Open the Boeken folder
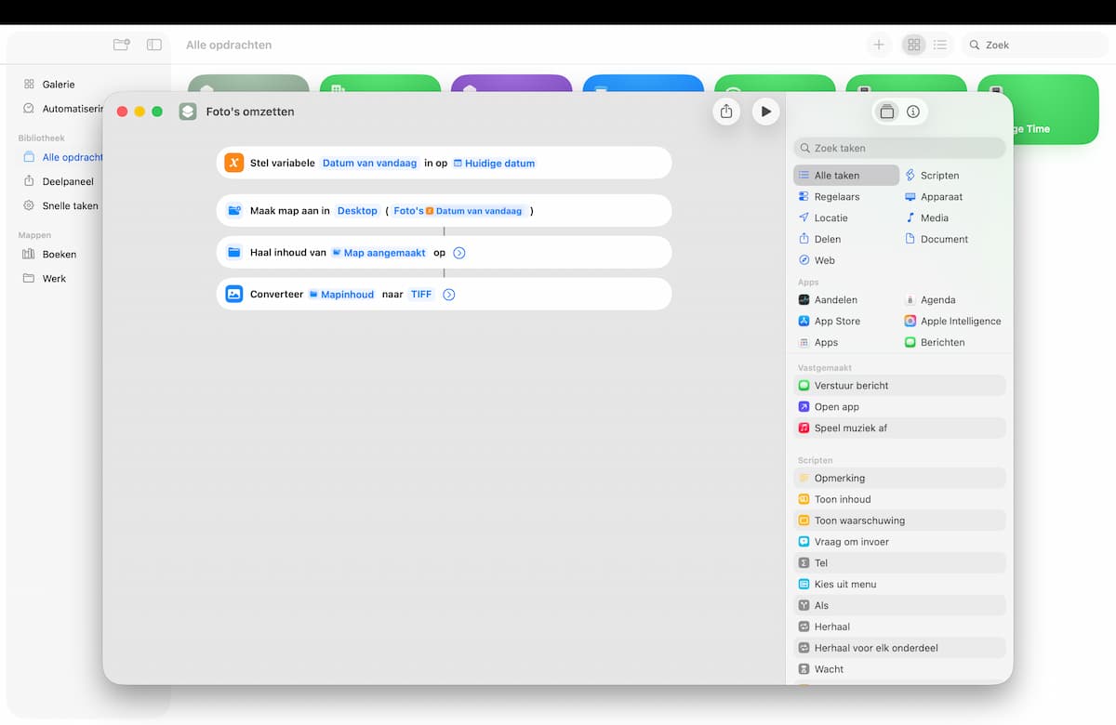The image size is (1116, 725). tap(60, 254)
